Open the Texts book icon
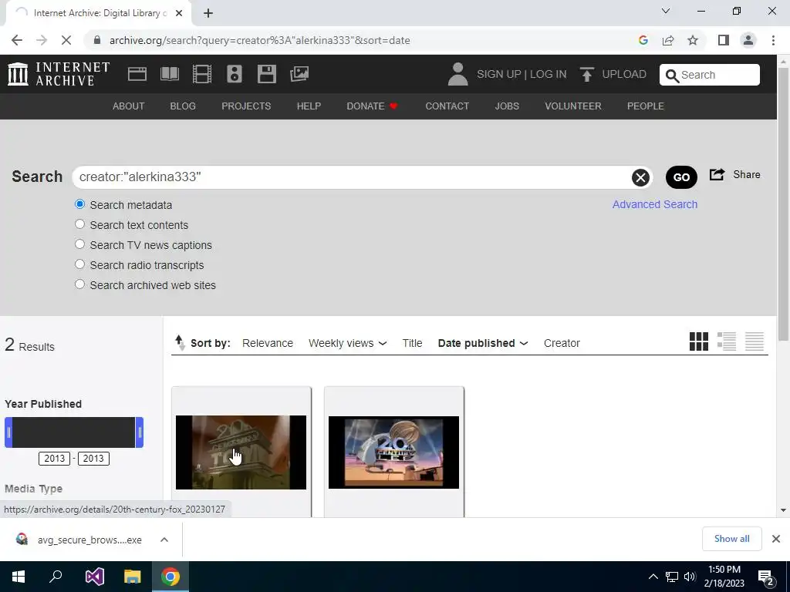 [169, 74]
